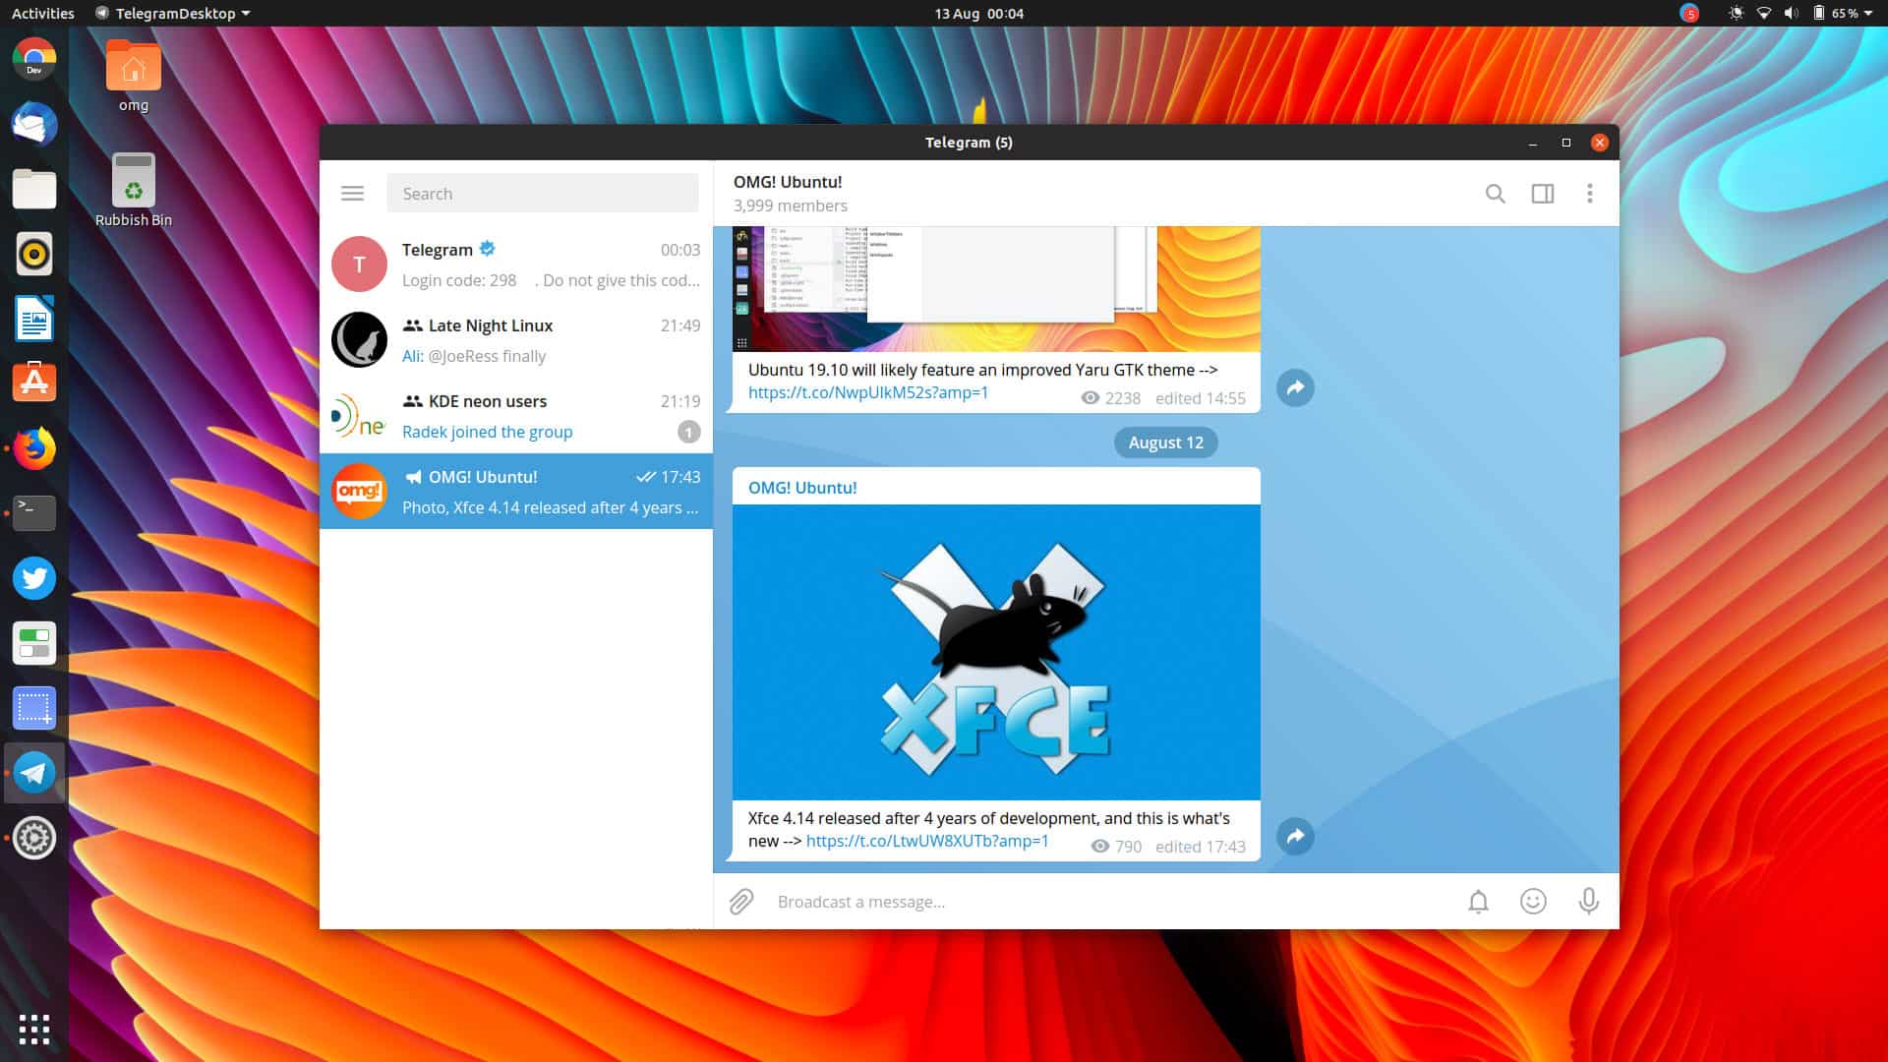
Task: Click the KDE neon avatar
Action: coord(359,416)
